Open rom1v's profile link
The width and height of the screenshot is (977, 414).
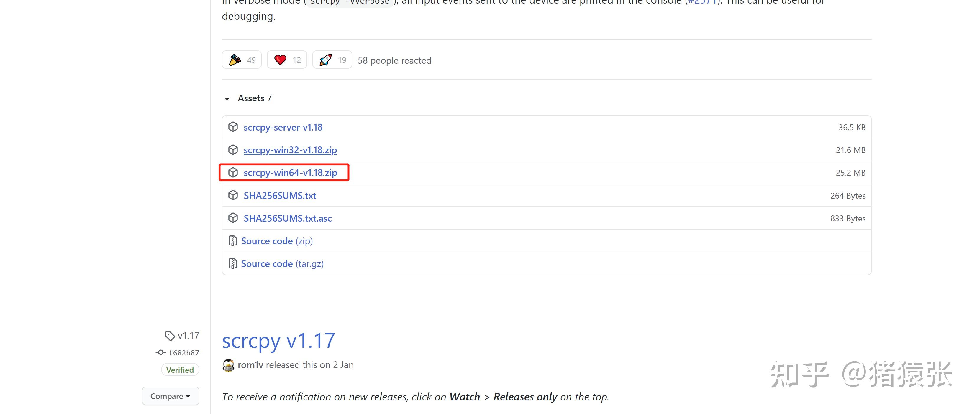pos(250,365)
